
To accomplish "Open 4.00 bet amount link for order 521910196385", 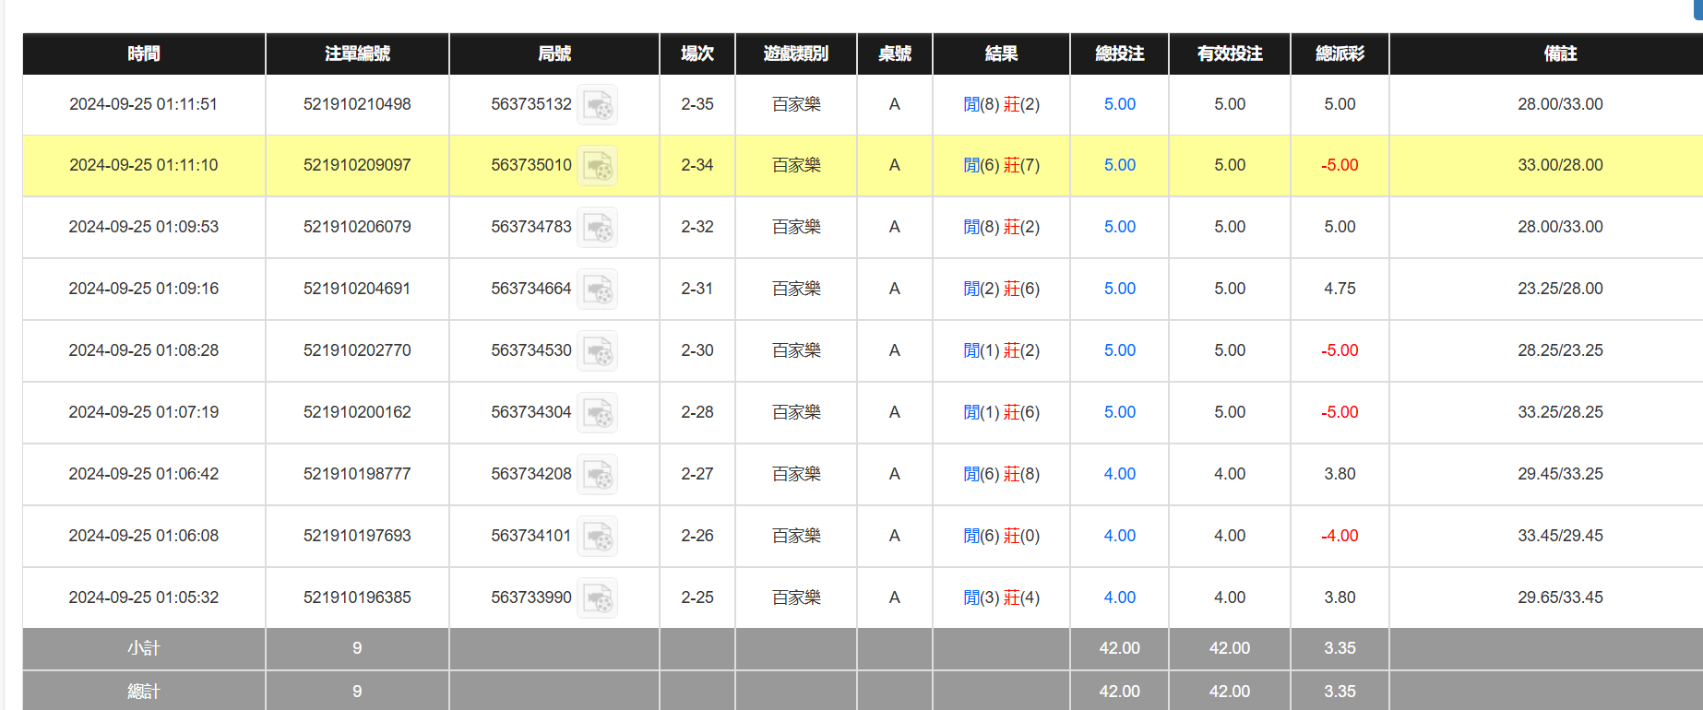I will tap(1119, 598).
